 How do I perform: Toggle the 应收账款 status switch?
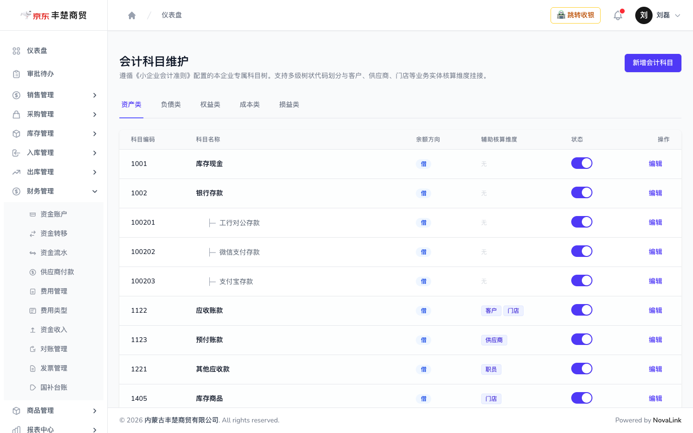(582, 310)
